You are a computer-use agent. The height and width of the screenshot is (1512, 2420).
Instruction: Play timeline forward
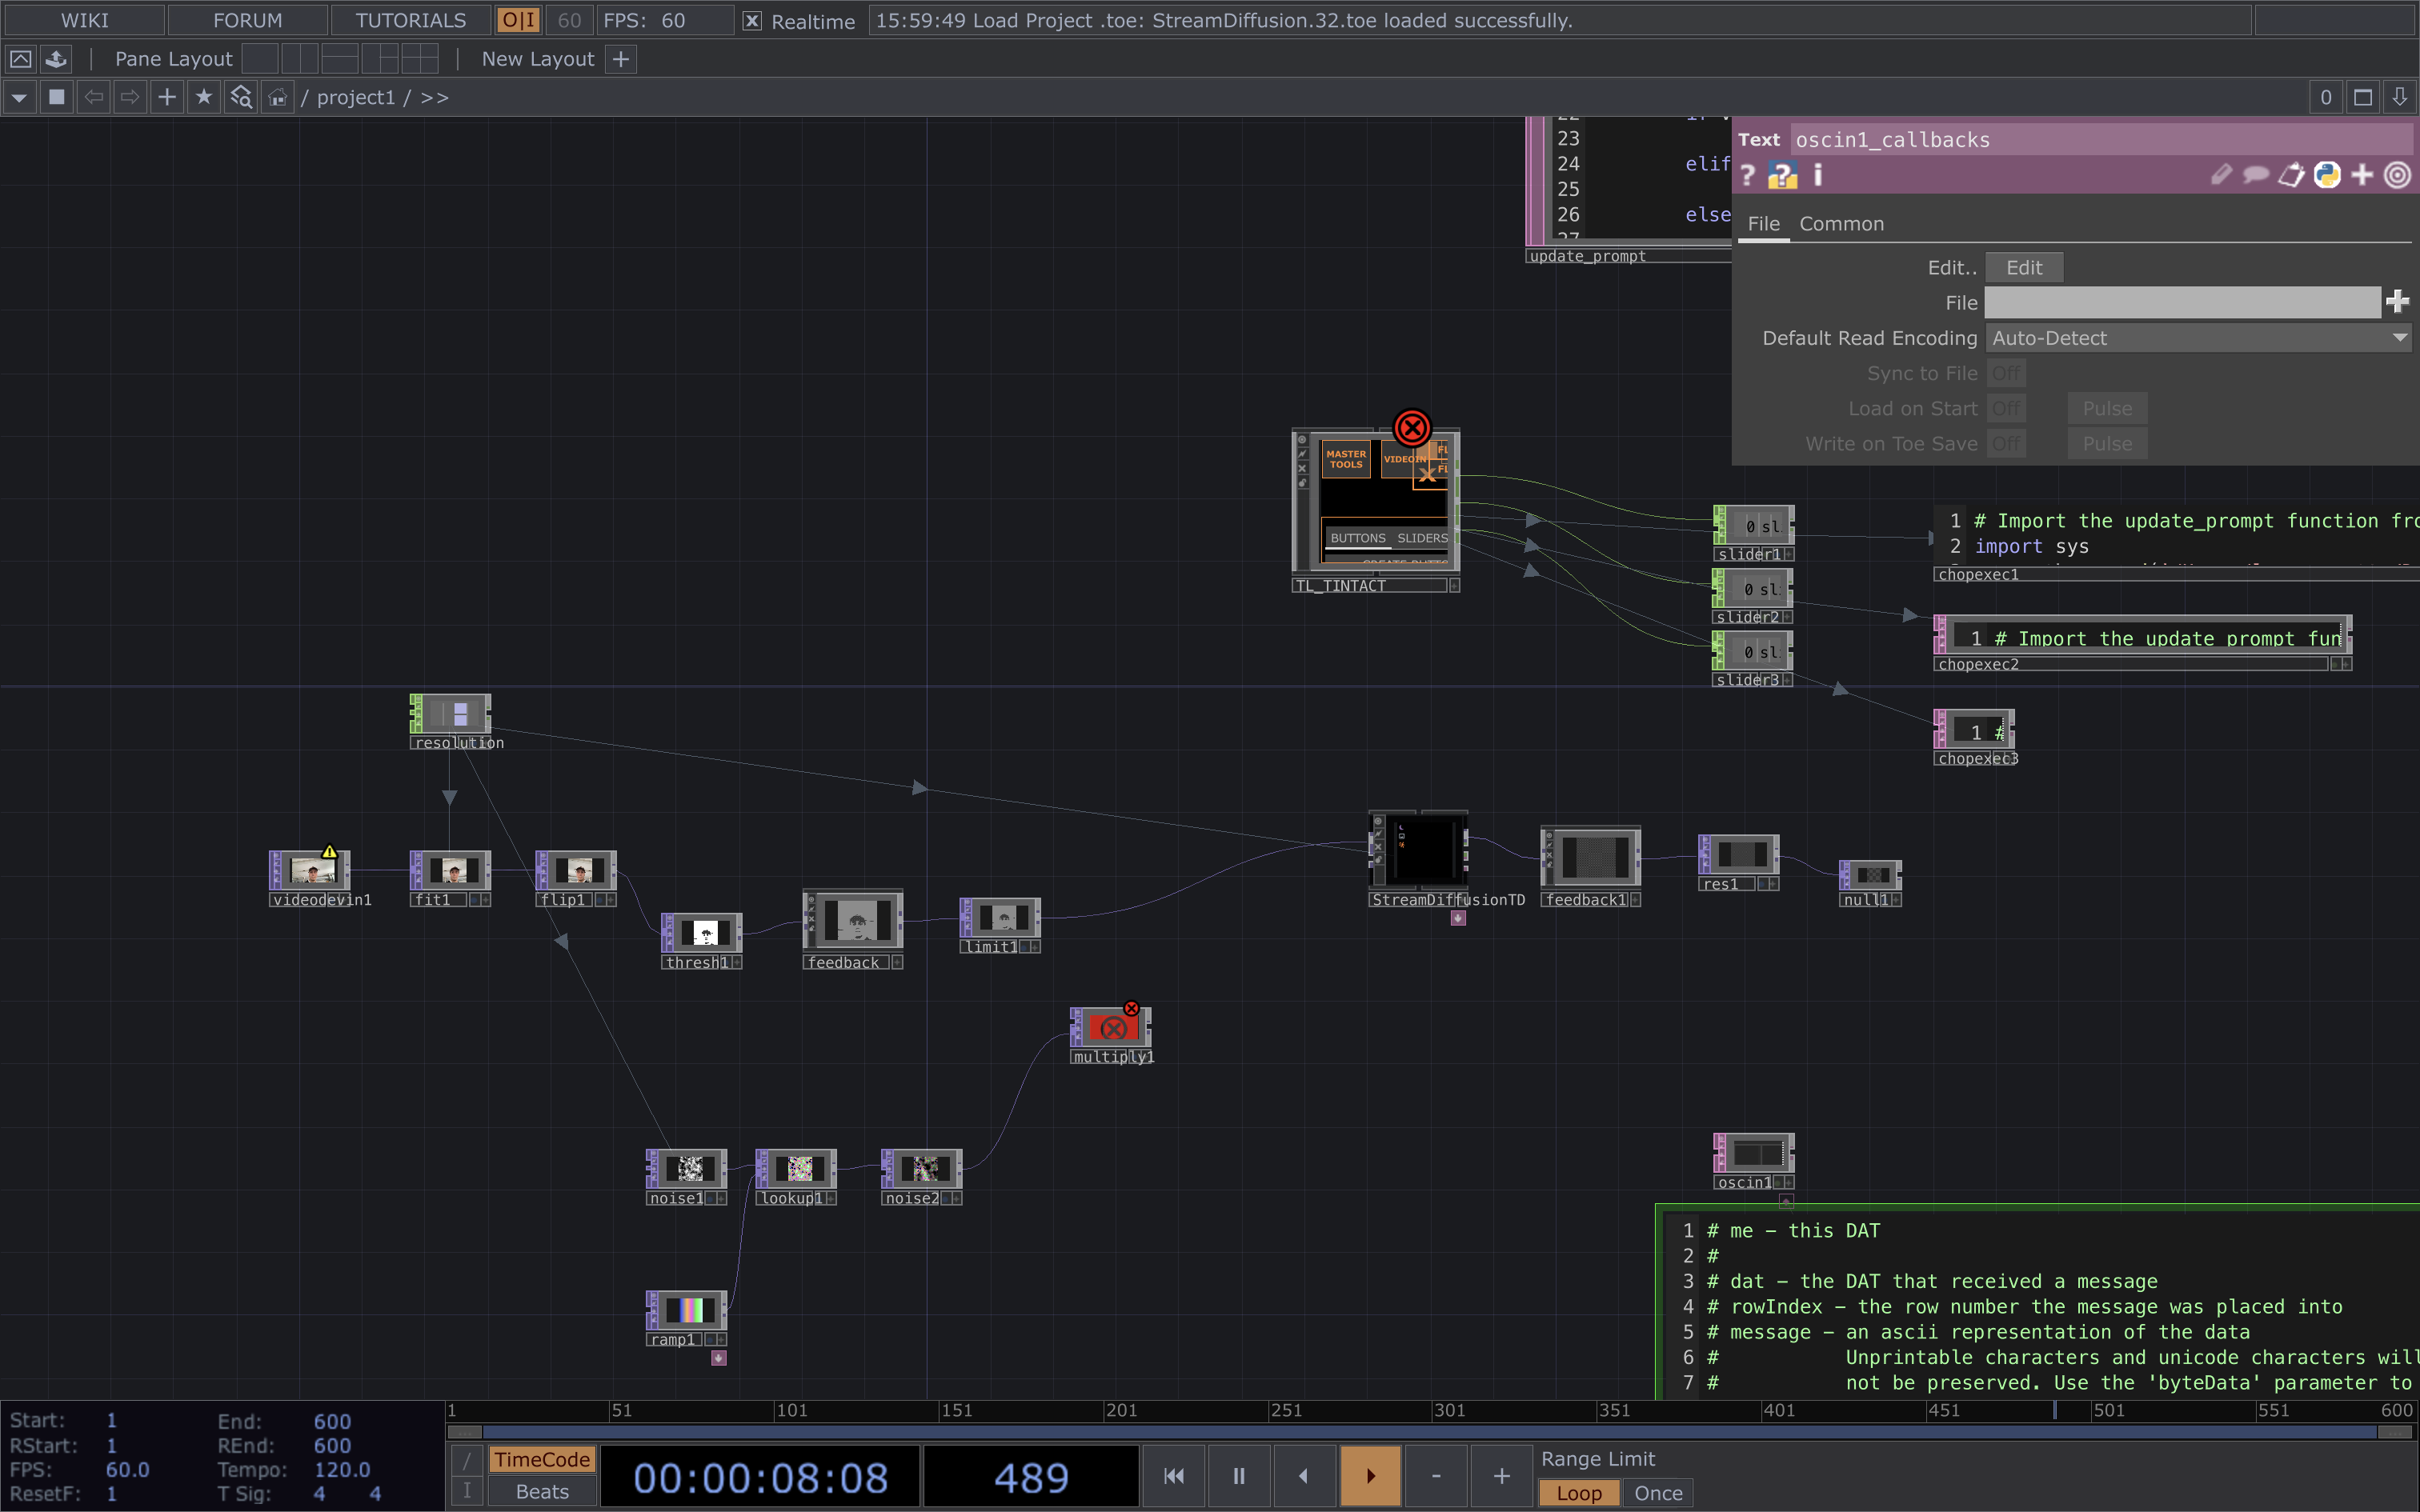point(1370,1476)
